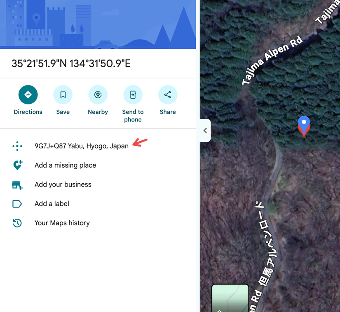The width and height of the screenshot is (340, 312).
Task: Click the Add a label text
Action: [x=52, y=203]
